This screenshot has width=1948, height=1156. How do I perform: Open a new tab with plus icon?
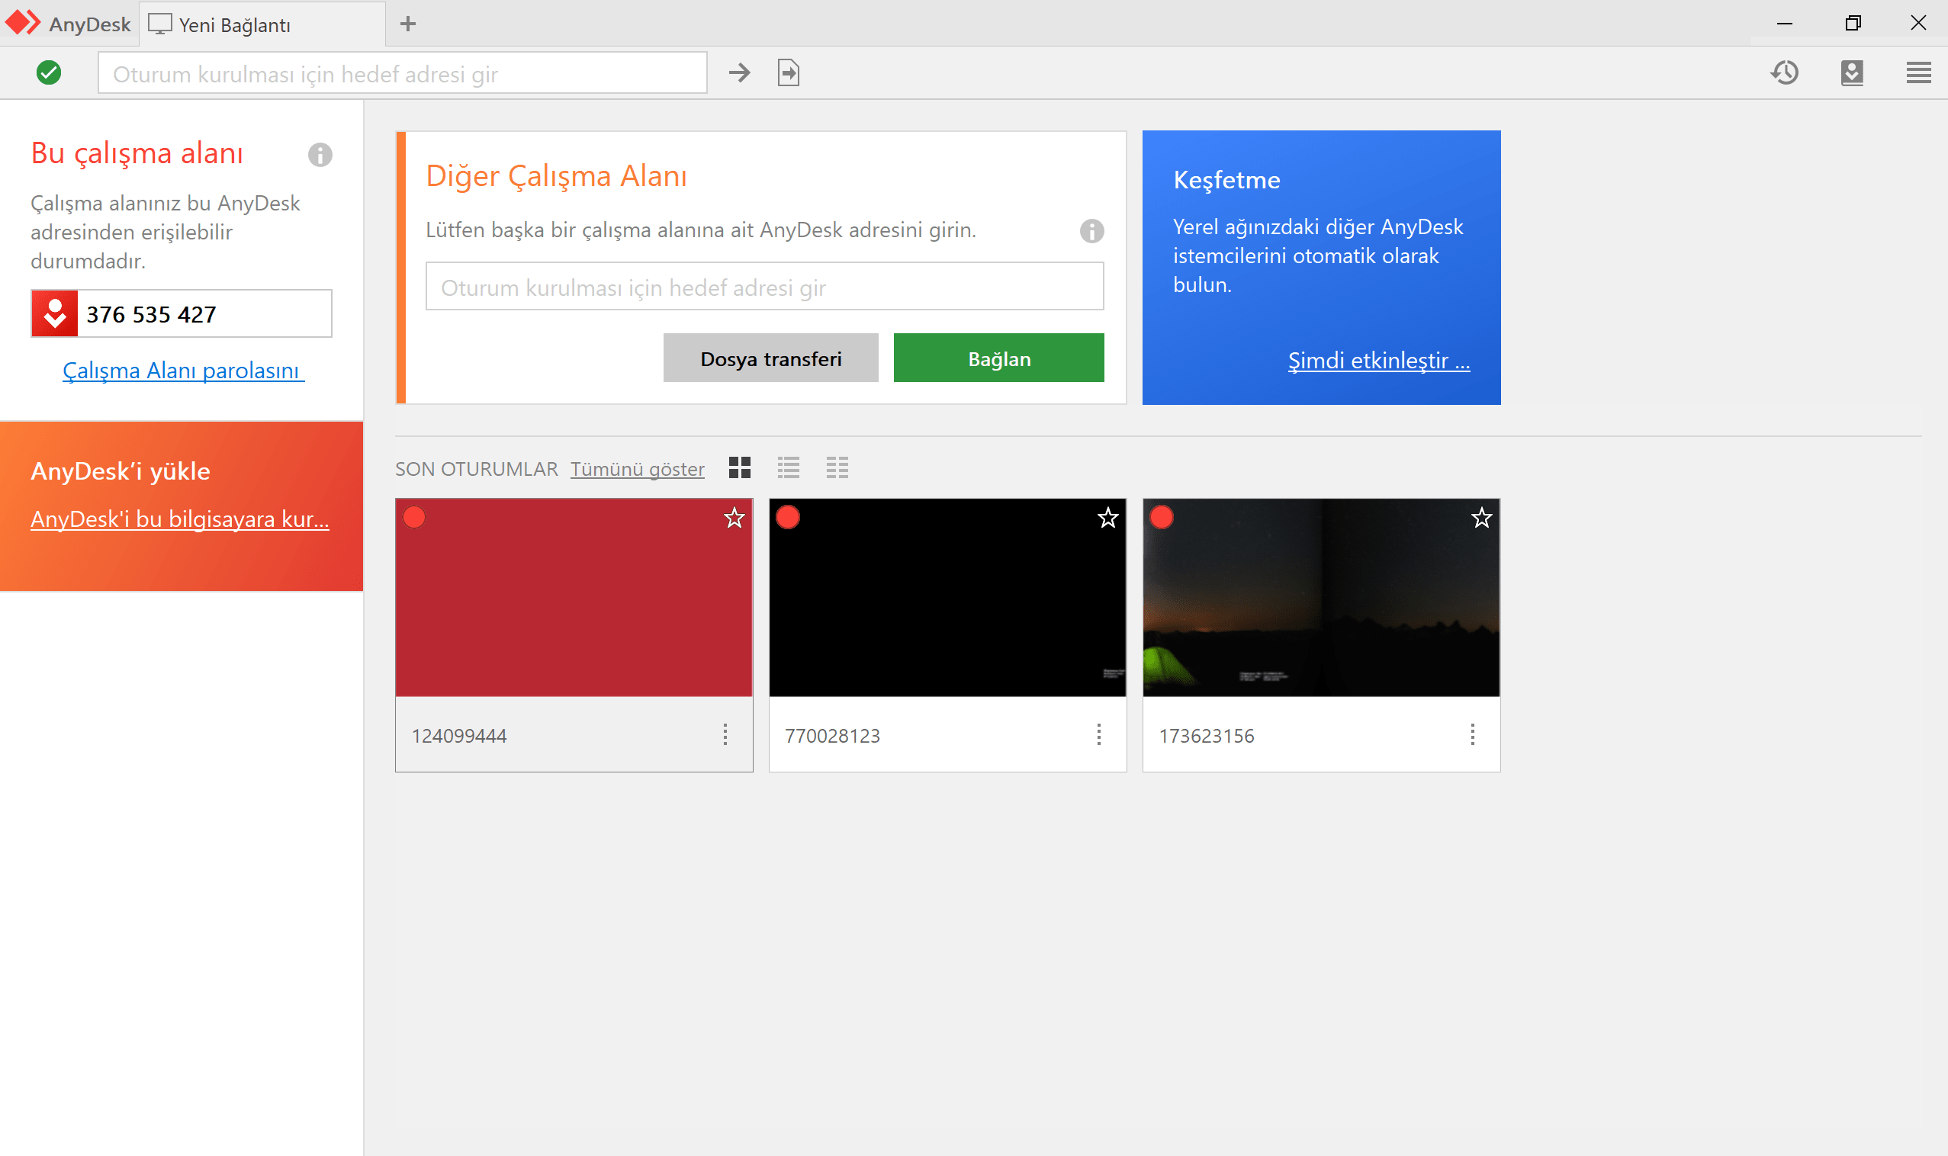coord(407,24)
